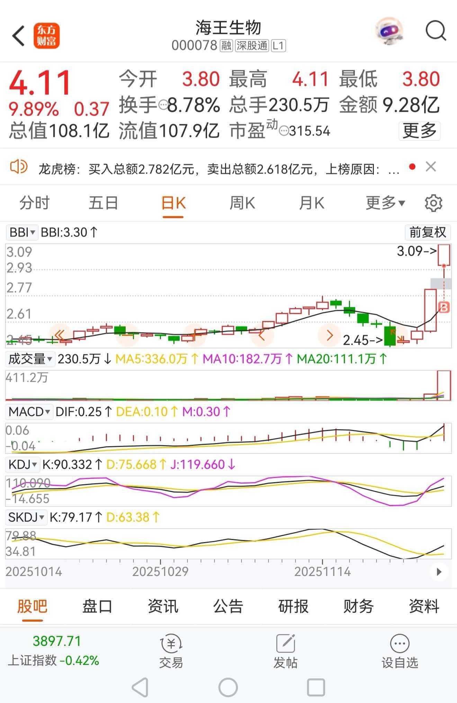Tap the 20251029 date label
The height and width of the screenshot is (703, 457).
[x=160, y=571]
